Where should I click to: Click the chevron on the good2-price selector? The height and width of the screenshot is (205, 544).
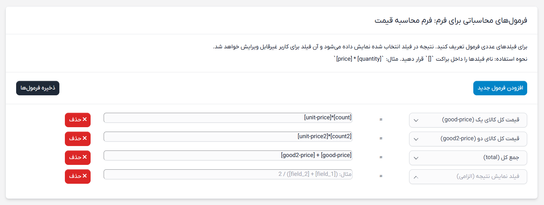coord(416,139)
